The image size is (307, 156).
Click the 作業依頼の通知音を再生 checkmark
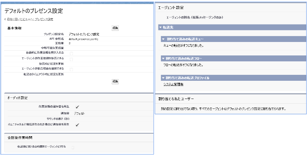77,107
